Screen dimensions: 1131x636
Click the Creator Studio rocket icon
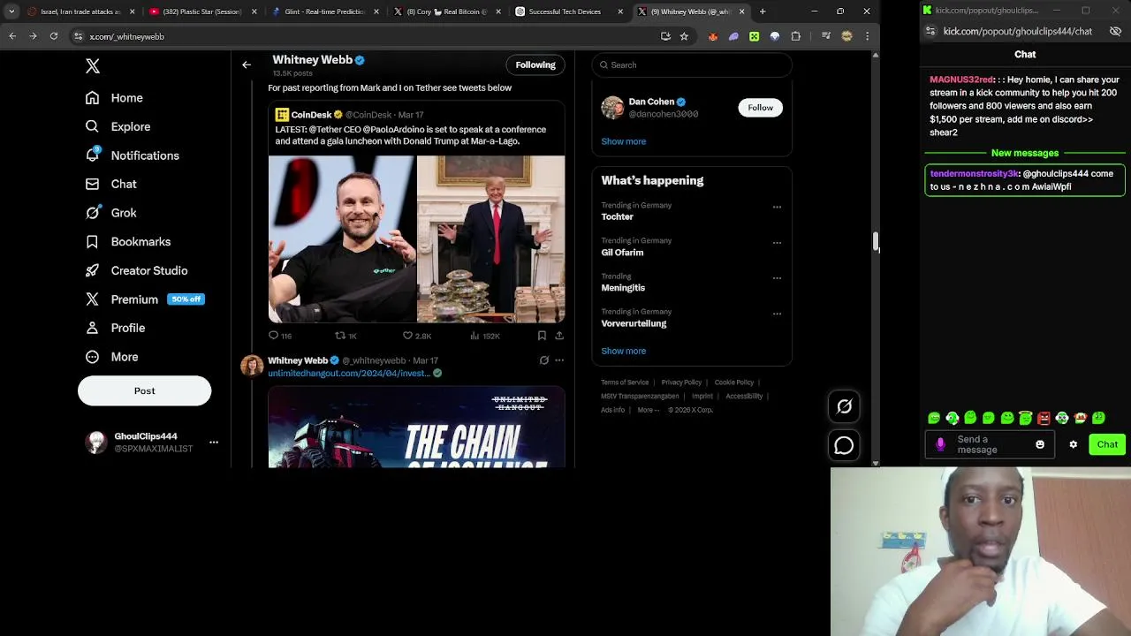coord(92,270)
